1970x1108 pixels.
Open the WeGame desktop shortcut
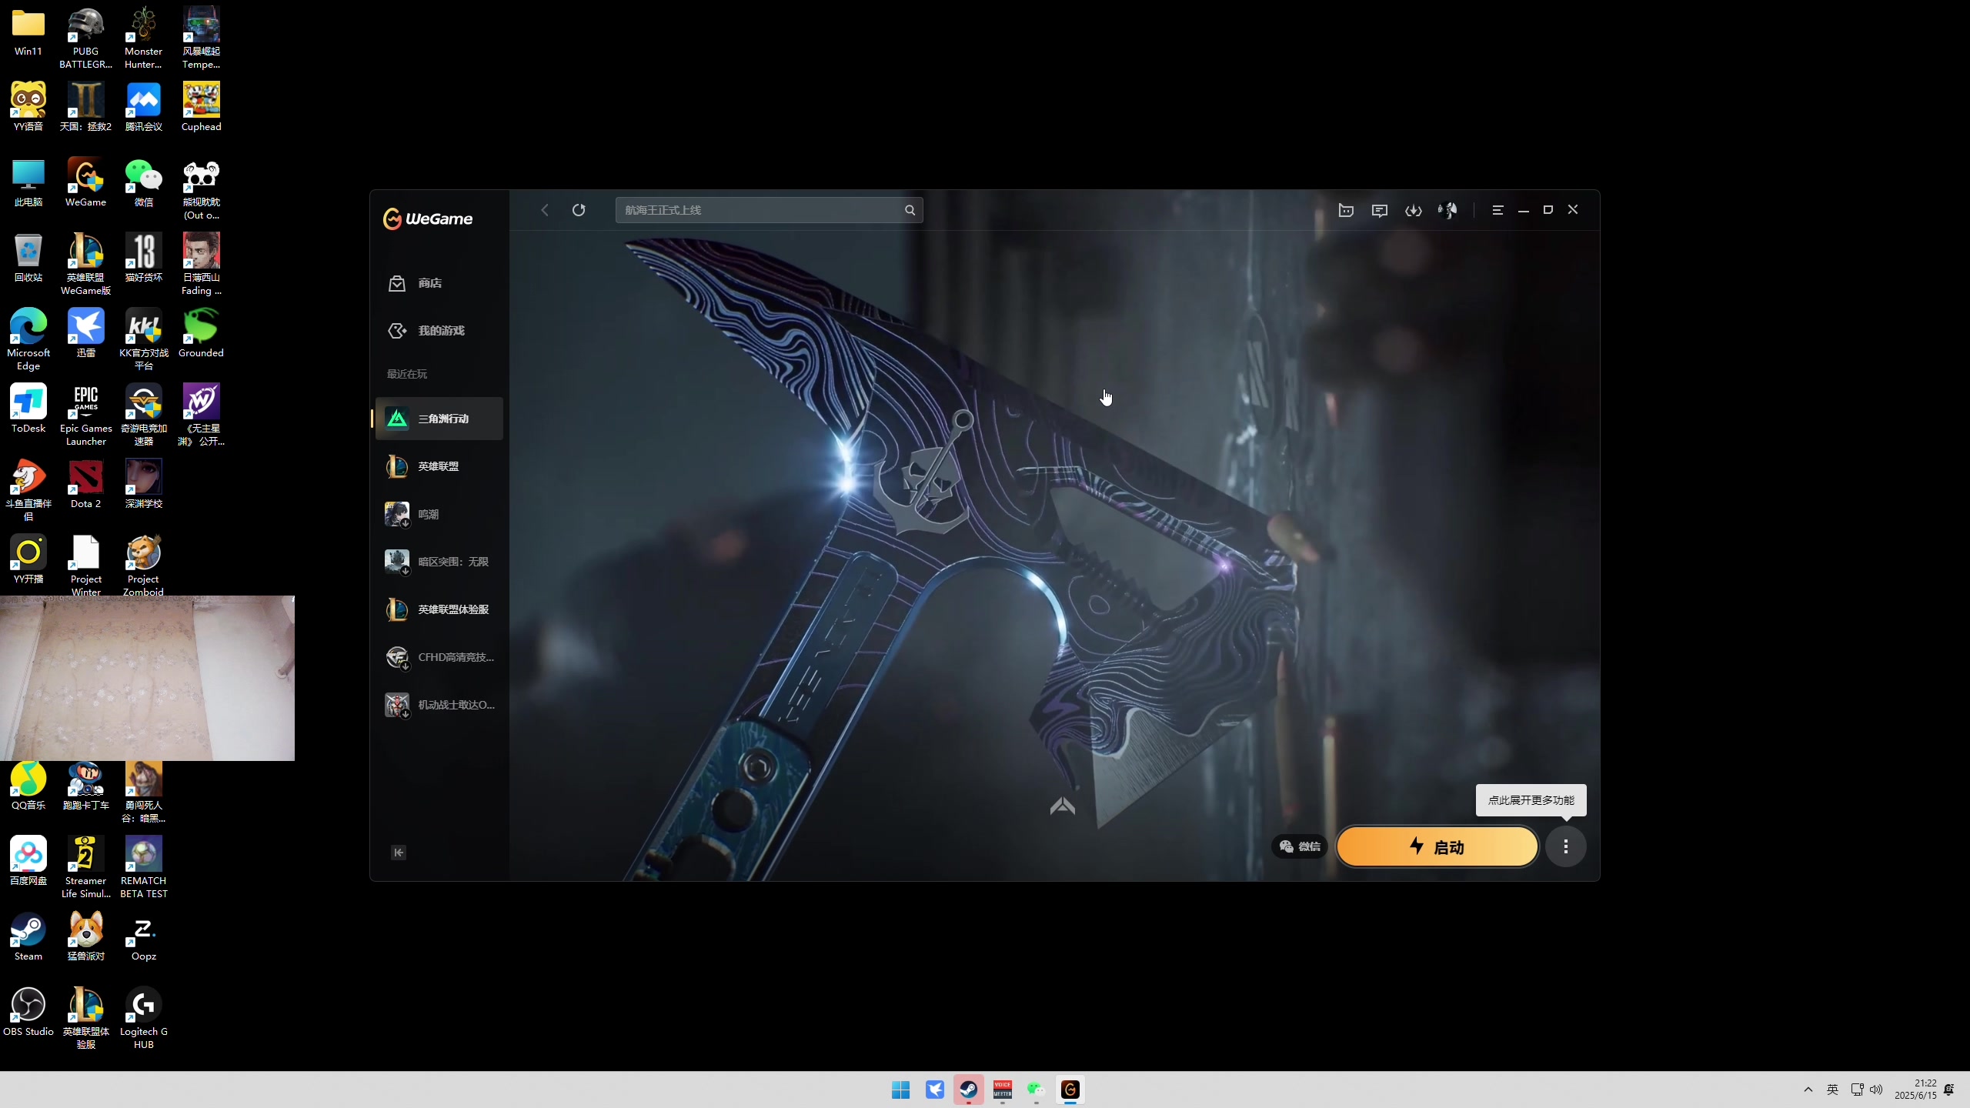coord(85,182)
